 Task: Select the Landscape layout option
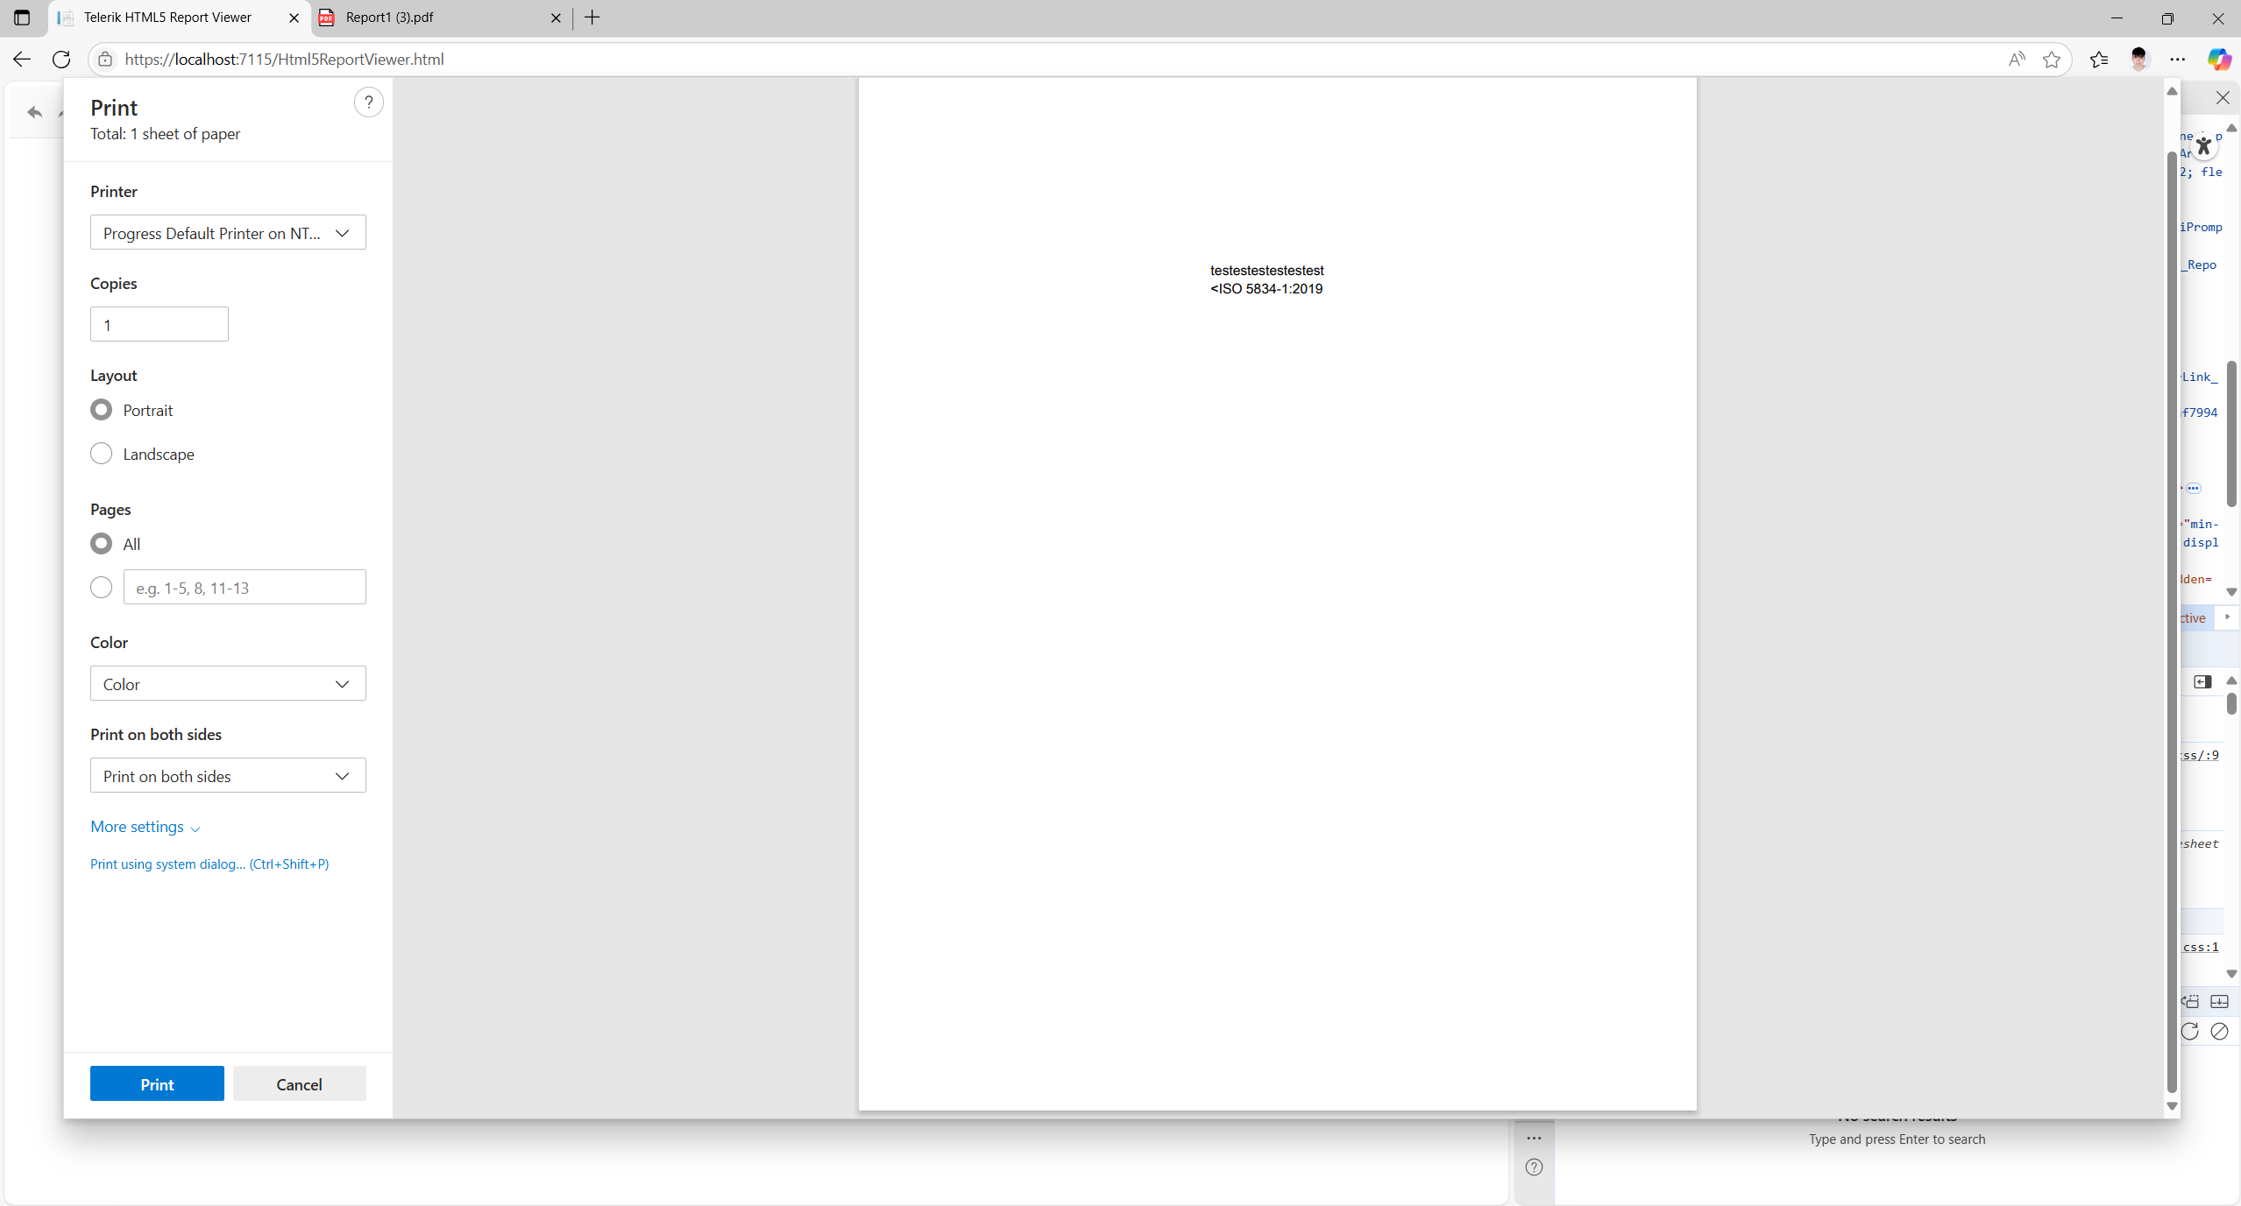(x=102, y=454)
